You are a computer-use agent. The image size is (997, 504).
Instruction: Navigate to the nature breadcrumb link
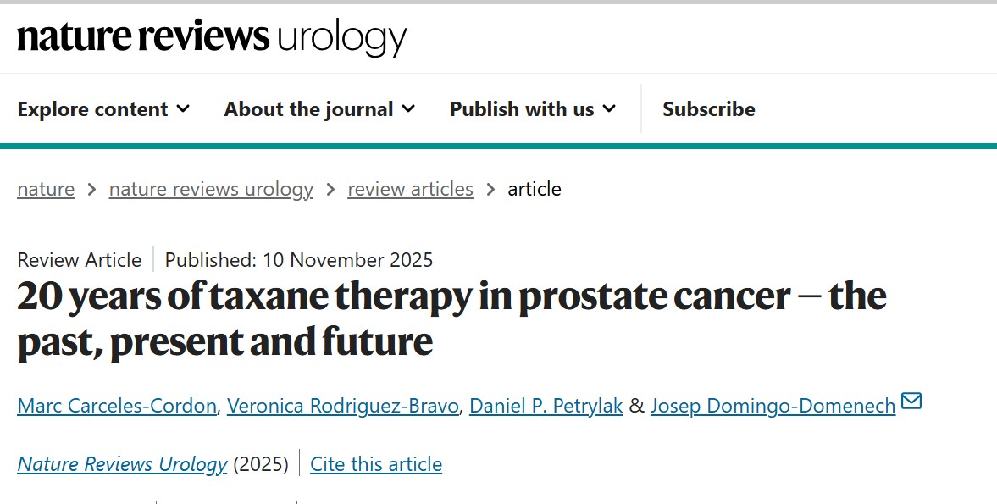tap(46, 189)
